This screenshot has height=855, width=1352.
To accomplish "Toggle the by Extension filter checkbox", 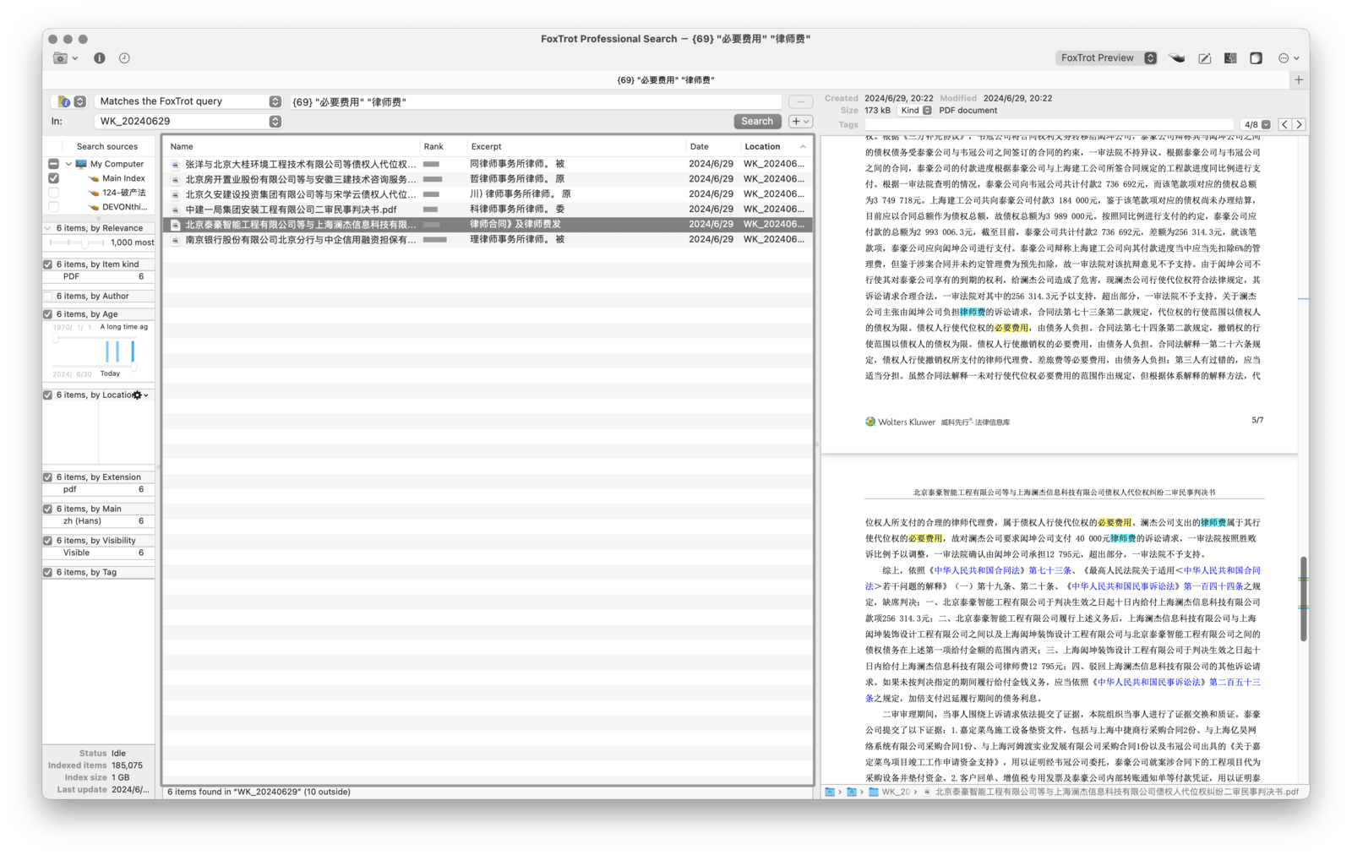I will (x=48, y=477).
